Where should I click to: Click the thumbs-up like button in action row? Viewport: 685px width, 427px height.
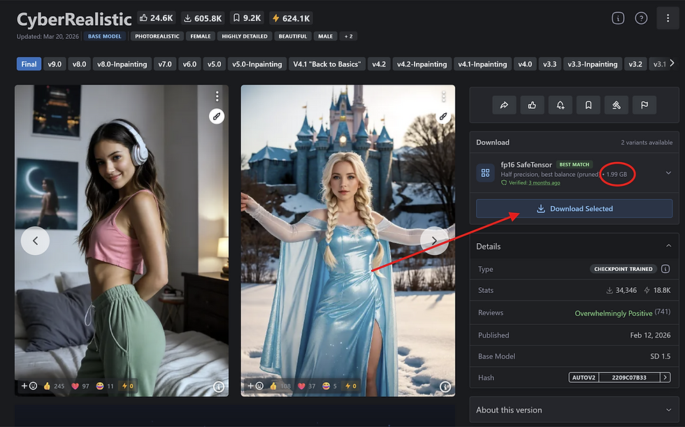click(x=532, y=106)
